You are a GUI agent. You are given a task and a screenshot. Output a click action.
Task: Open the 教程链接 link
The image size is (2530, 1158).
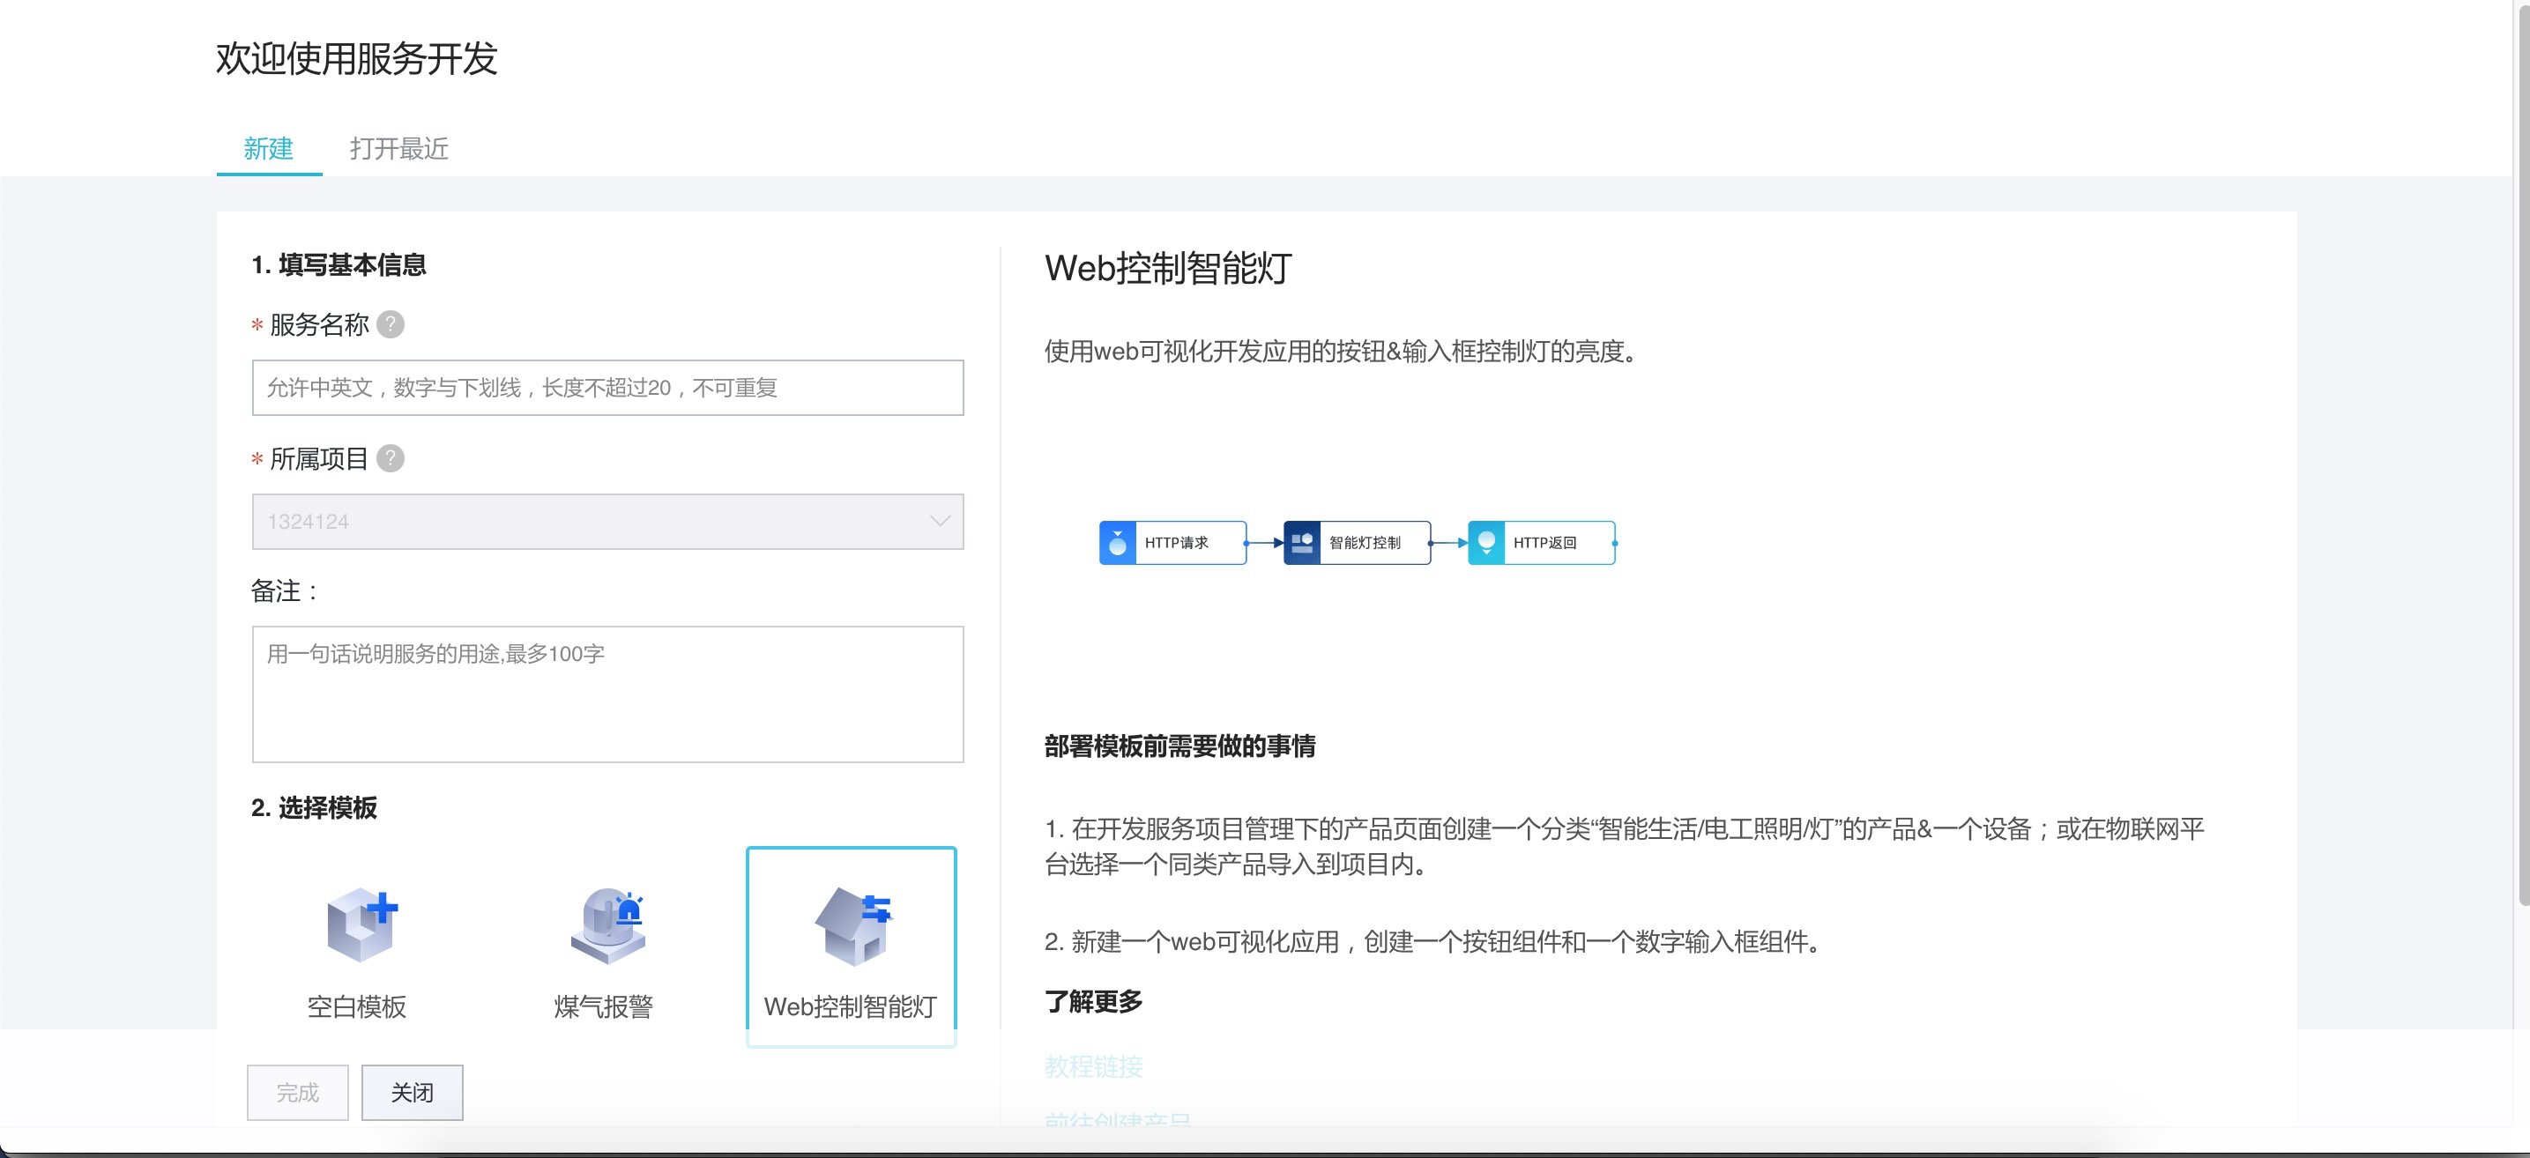[1093, 1066]
